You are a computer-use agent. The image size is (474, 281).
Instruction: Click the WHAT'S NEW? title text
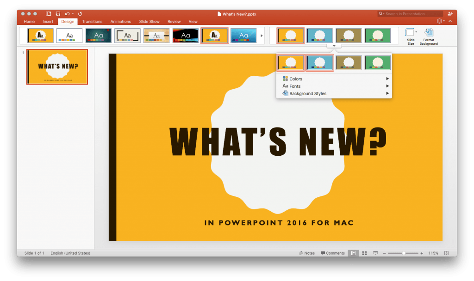pyautogui.click(x=278, y=142)
